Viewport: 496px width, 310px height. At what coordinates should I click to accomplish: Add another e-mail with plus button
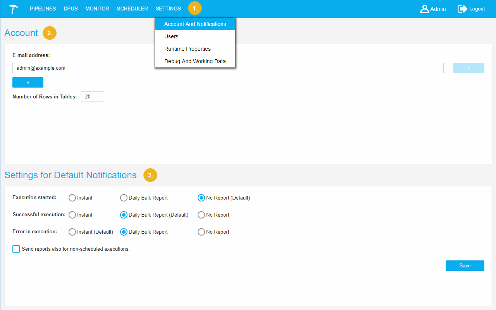point(28,83)
